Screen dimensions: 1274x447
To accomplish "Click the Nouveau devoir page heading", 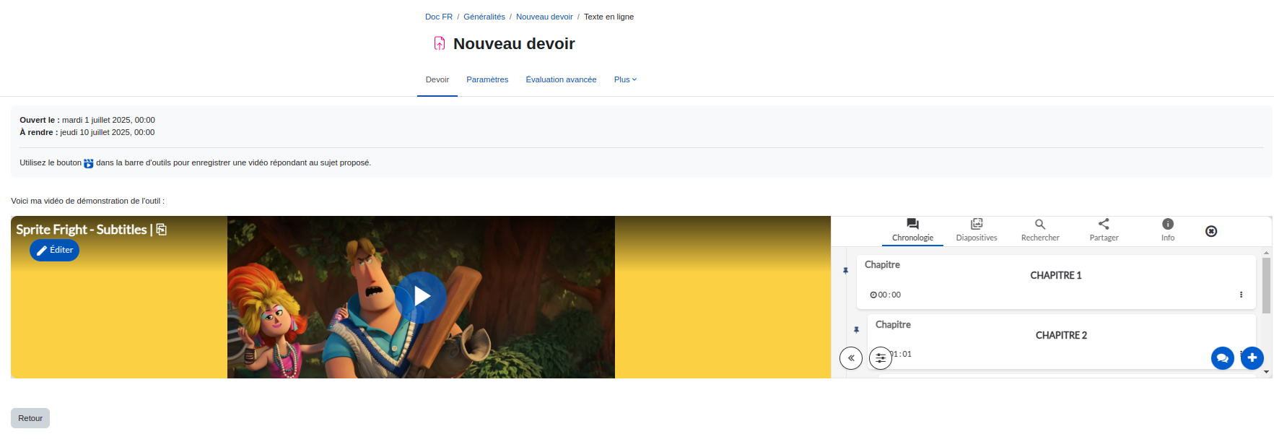I will click(514, 43).
